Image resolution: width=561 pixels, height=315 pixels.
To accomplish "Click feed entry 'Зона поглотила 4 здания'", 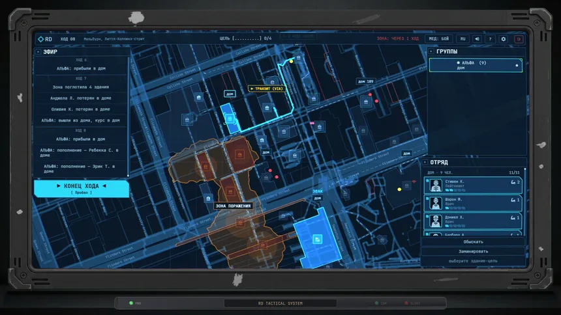I will pyautogui.click(x=81, y=87).
